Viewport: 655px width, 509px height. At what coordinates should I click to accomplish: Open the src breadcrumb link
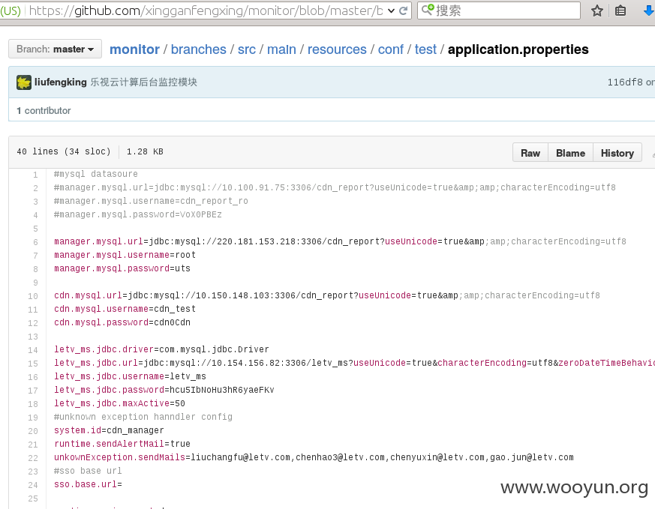coord(246,49)
